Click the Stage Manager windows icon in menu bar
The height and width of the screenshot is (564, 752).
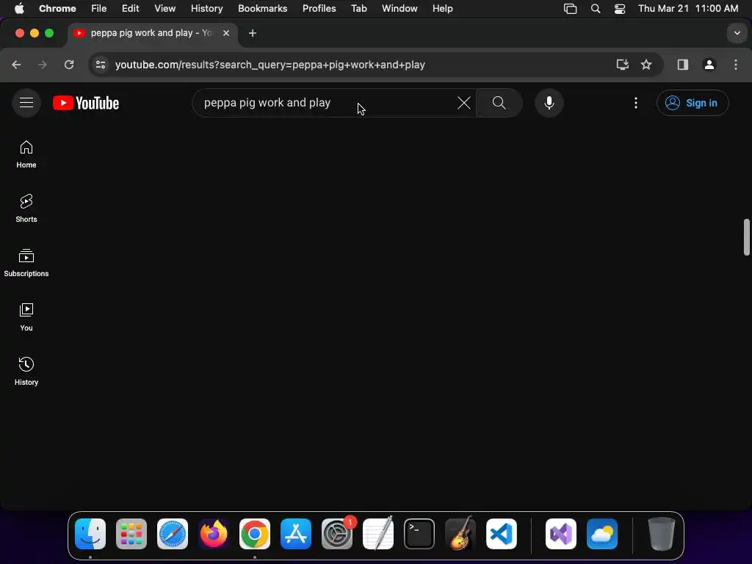coord(570,9)
